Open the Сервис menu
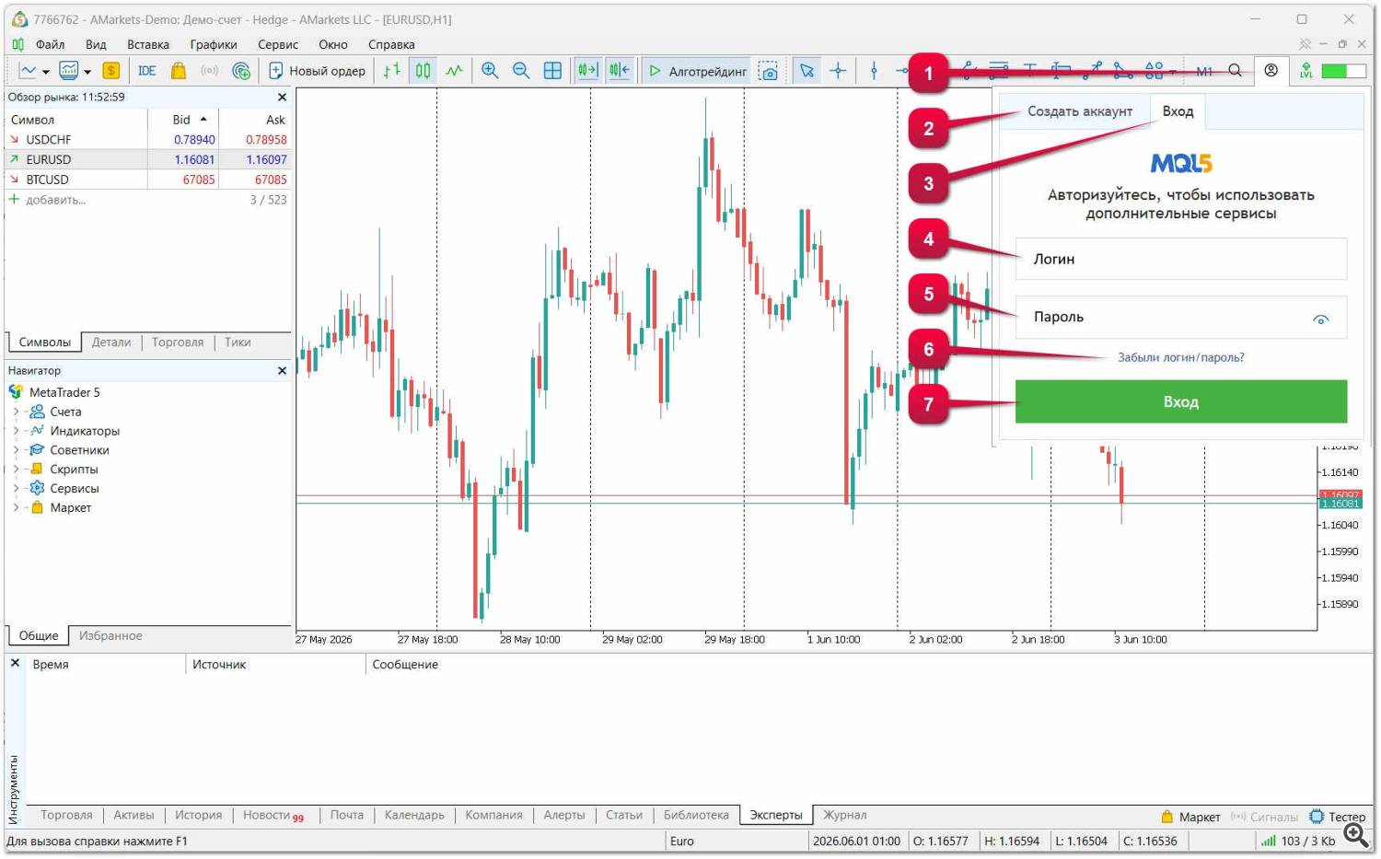The width and height of the screenshot is (1381, 859). (278, 44)
